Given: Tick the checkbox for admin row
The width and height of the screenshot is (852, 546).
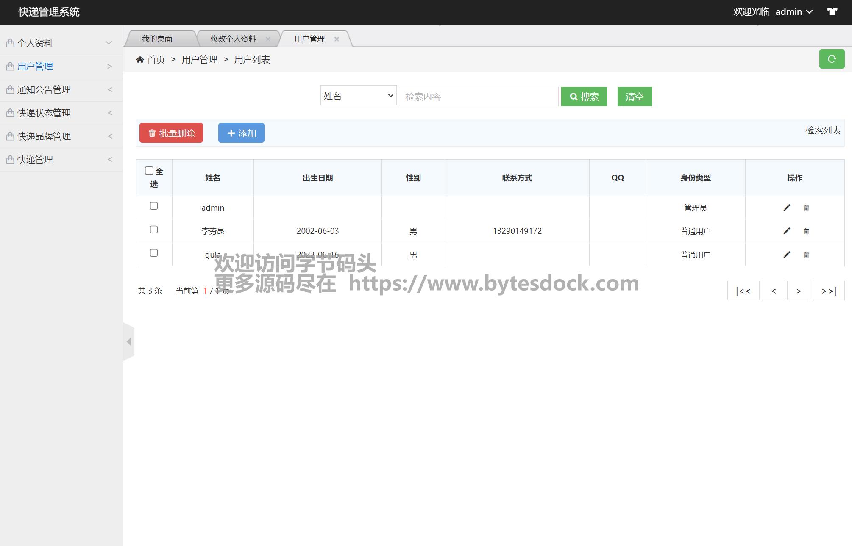Looking at the screenshot, I should [x=154, y=206].
